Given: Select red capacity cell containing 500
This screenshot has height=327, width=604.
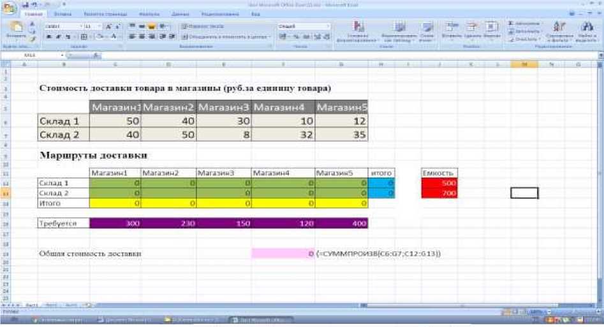Looking at the screenshot, I should coord(439,183).
